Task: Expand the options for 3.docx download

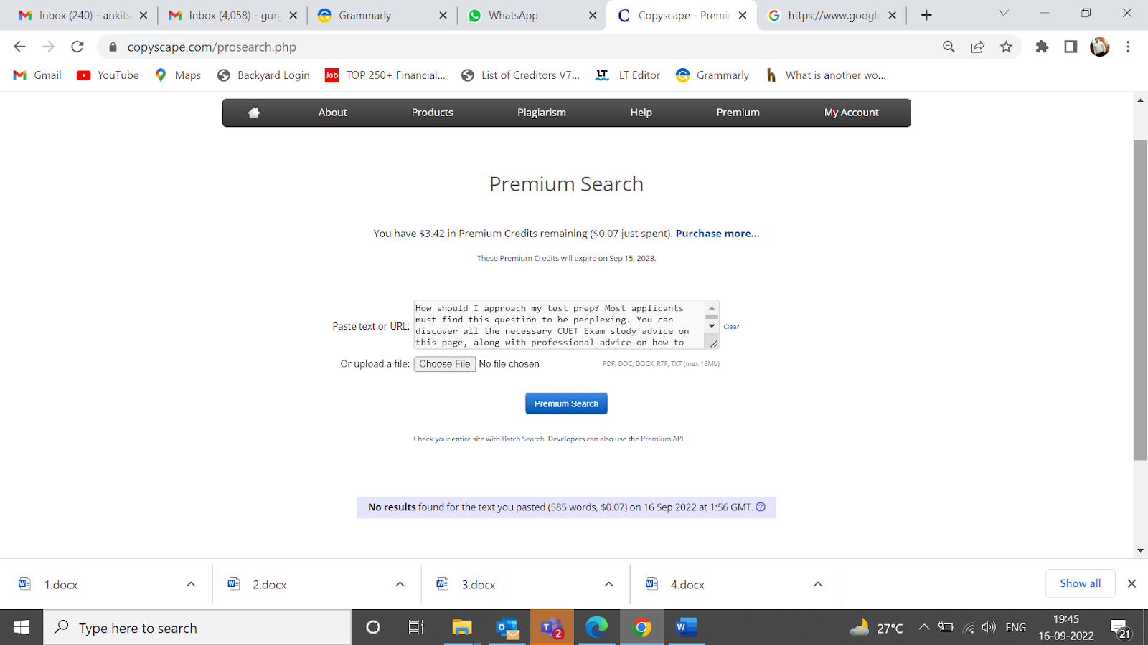Action: [x=608, y=584]
